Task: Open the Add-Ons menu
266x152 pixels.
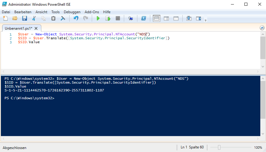Action: coord(91,12)
